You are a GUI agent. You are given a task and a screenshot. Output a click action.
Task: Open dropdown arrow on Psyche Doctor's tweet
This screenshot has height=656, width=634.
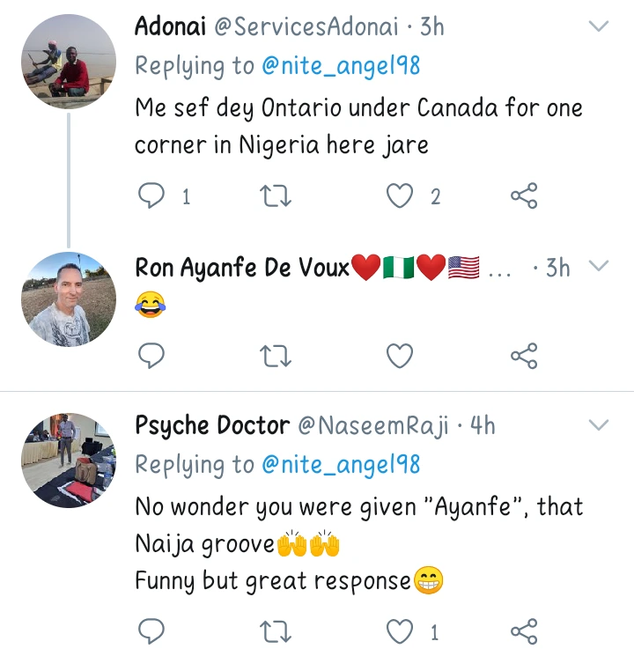[x=599, y=426]
